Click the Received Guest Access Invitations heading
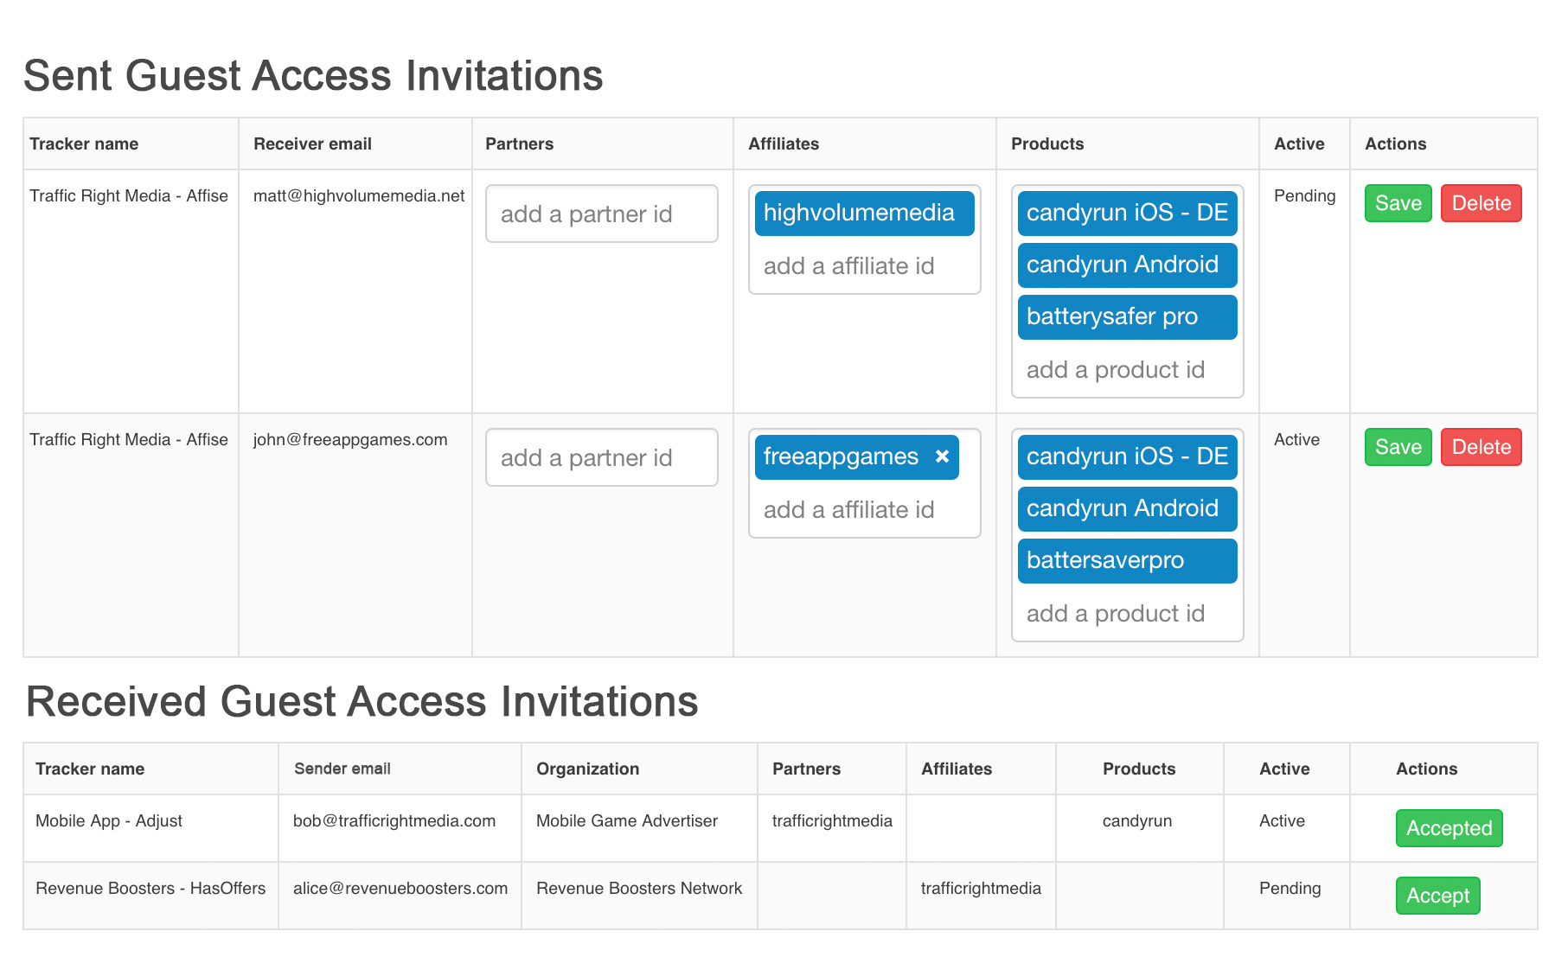Viewport: 1568px width, 957px height. point(362,701)
